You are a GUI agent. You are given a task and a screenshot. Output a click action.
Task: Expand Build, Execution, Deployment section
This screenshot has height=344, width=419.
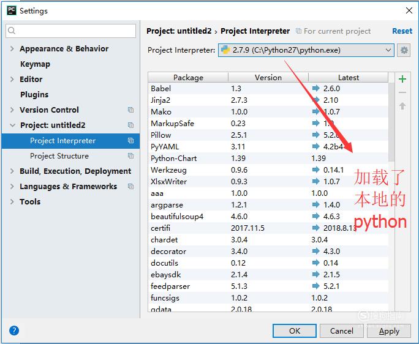[x=12, y=171]
